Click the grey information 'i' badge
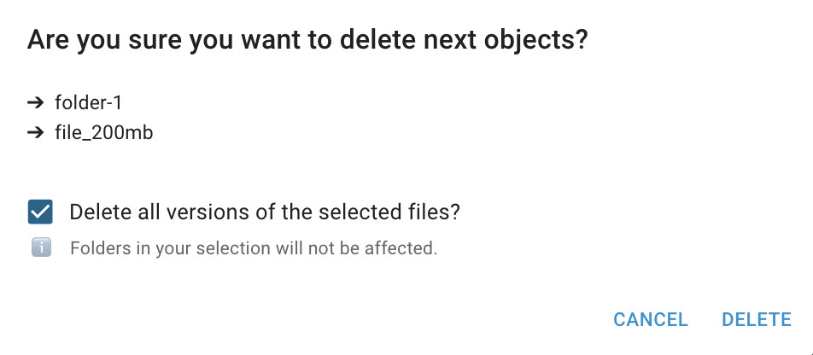813x355 pixels. point(41,248)
